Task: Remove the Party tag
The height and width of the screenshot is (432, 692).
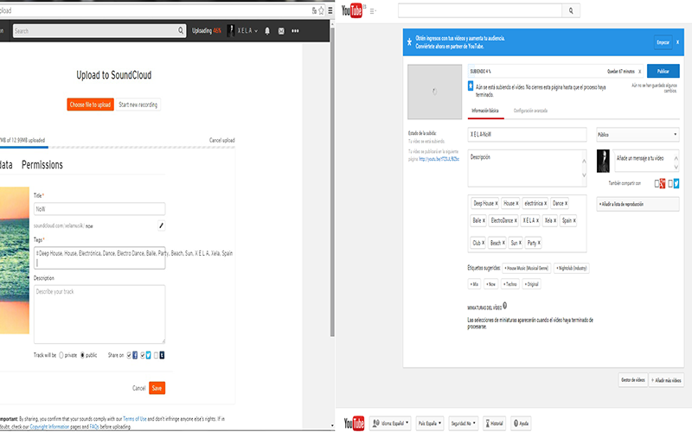Action: pos(539,243)
